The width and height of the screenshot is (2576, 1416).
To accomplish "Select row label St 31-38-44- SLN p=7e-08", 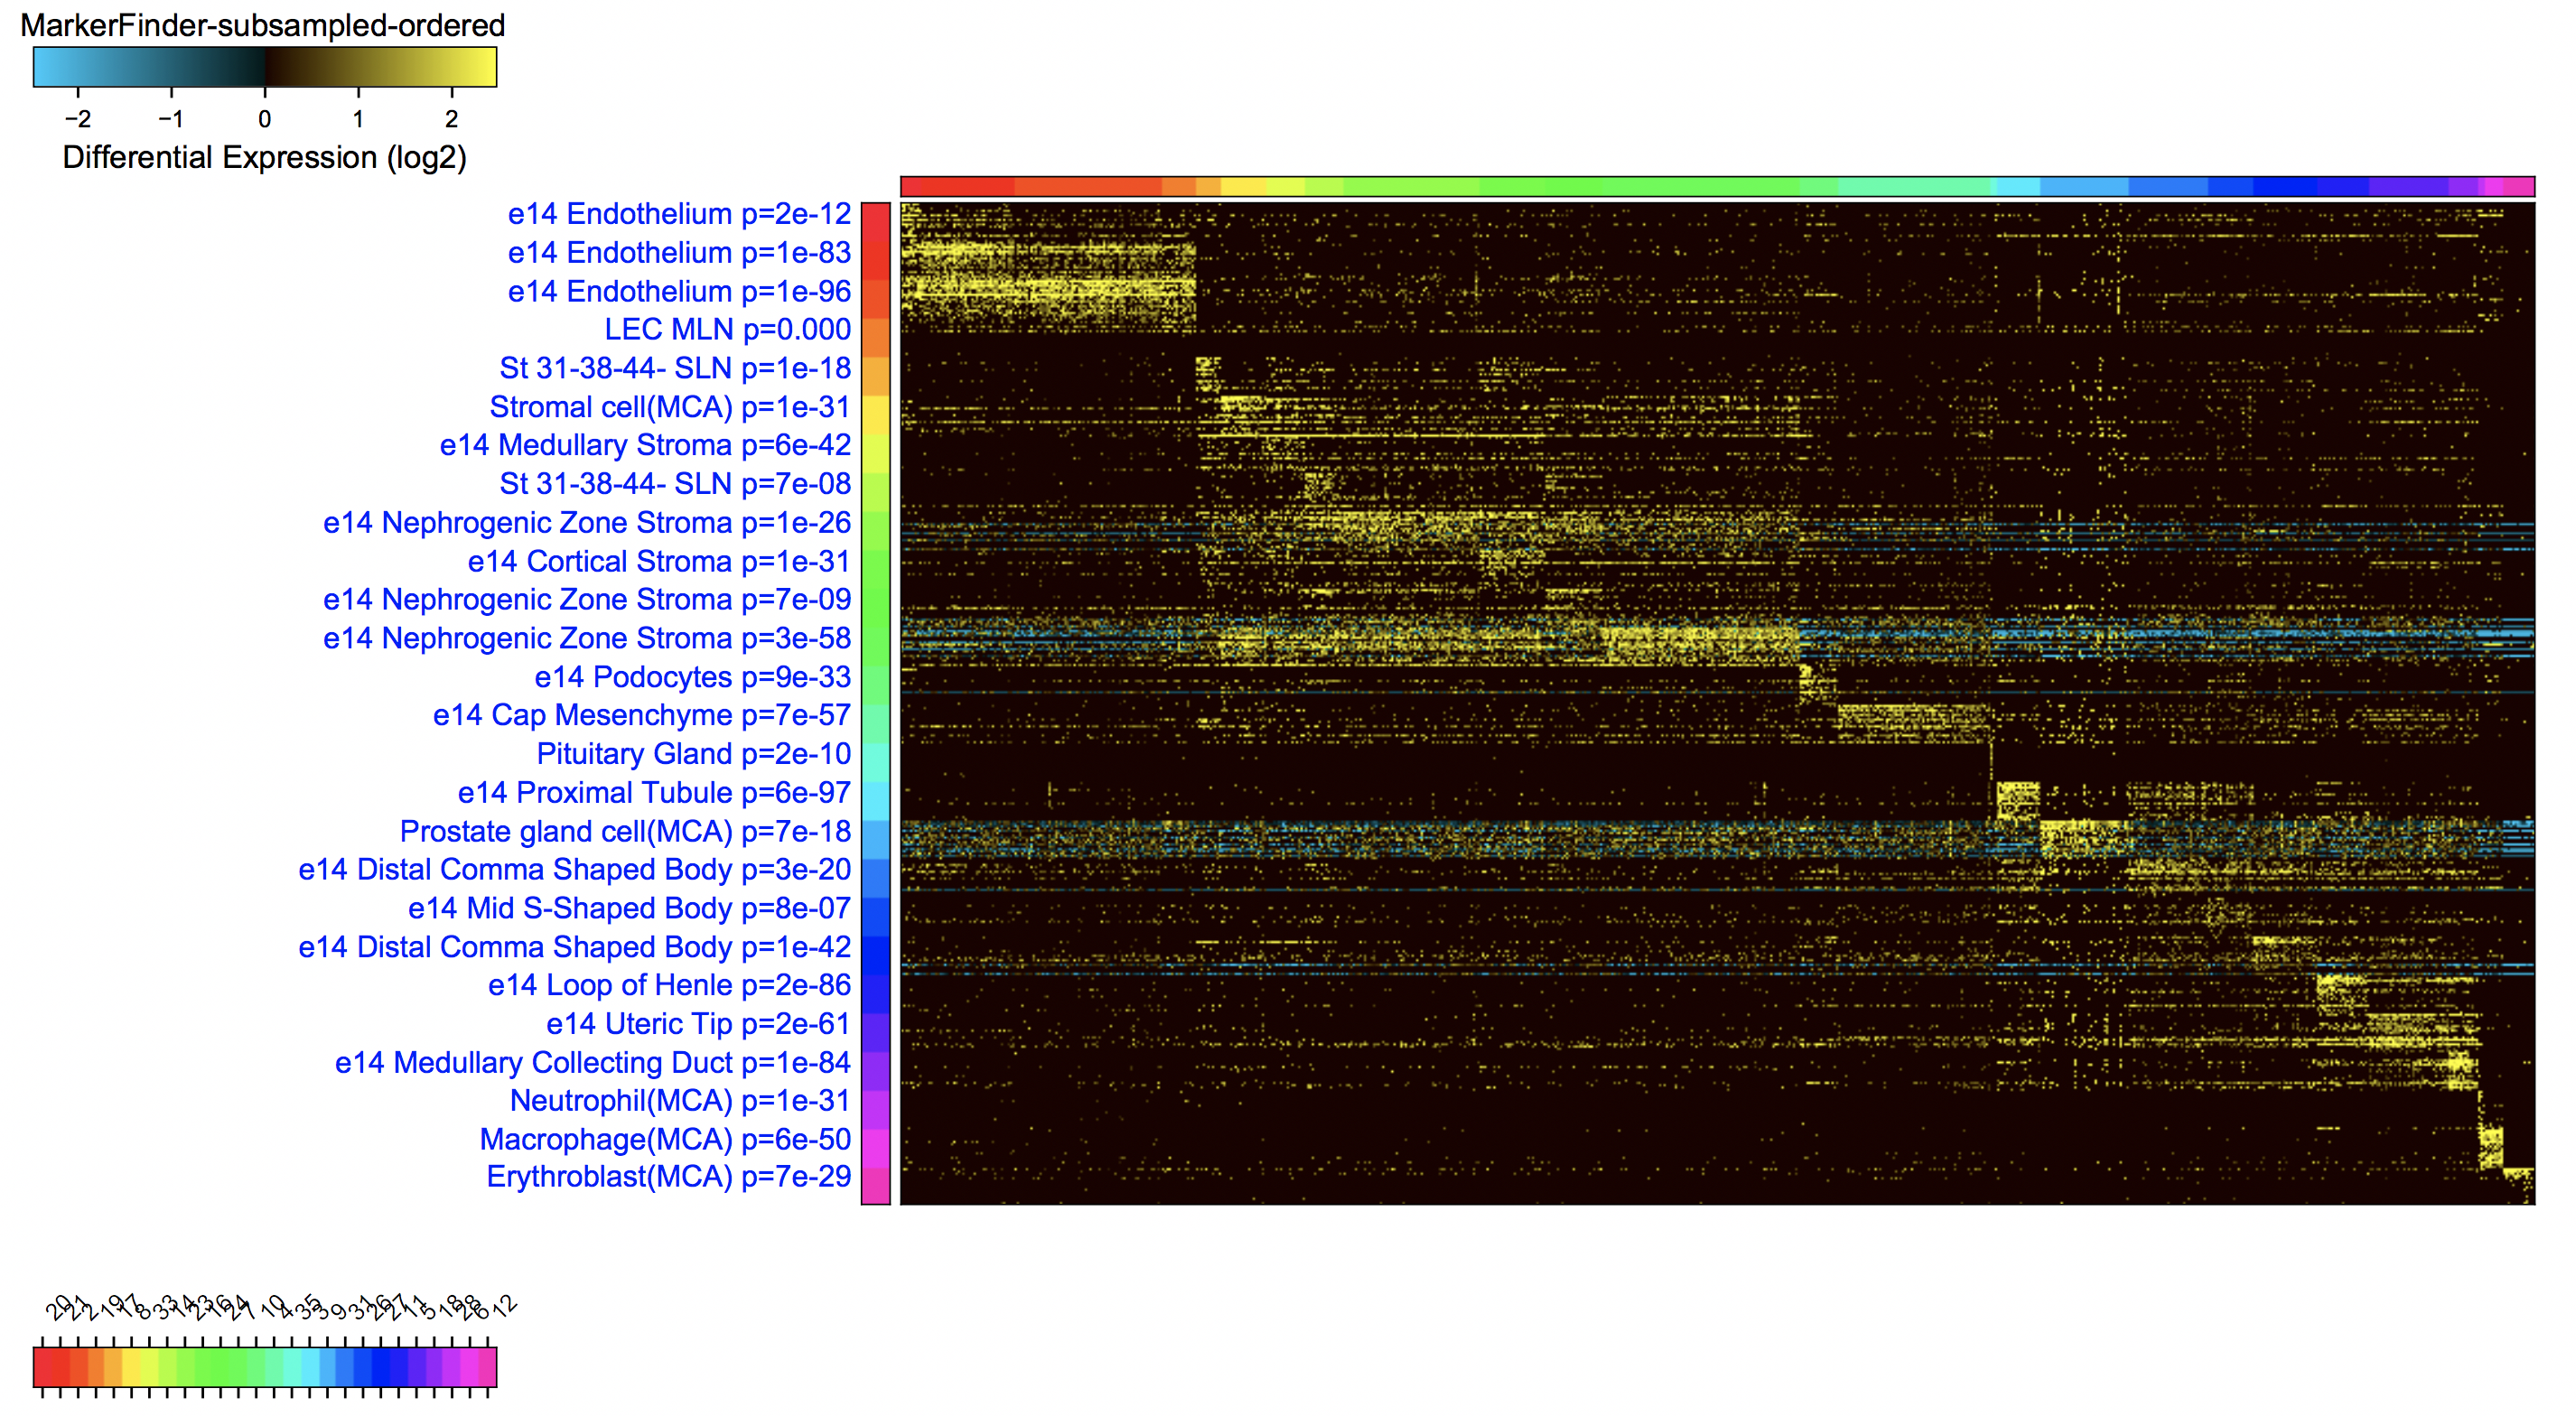I will (x=675, y=484).
